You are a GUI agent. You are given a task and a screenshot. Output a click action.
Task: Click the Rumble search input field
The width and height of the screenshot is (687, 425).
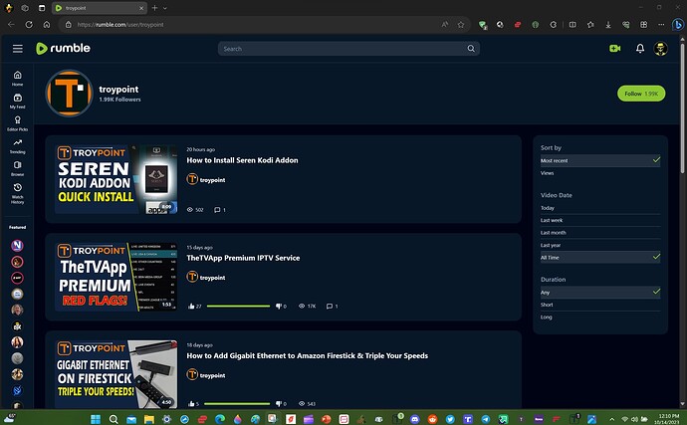click(343, 49)
